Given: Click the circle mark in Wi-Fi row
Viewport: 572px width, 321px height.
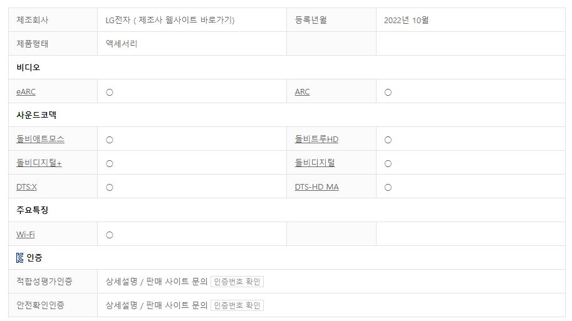Looking at the screenshot, I should click(110, 235).
